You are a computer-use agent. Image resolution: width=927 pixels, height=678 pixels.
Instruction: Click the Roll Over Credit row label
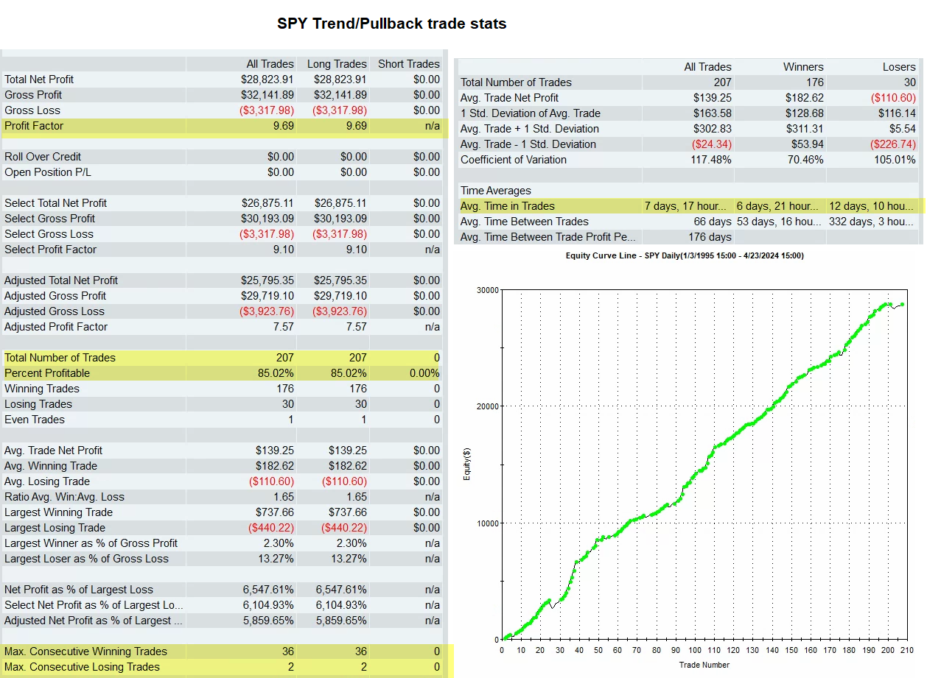[x=43, y=157]
